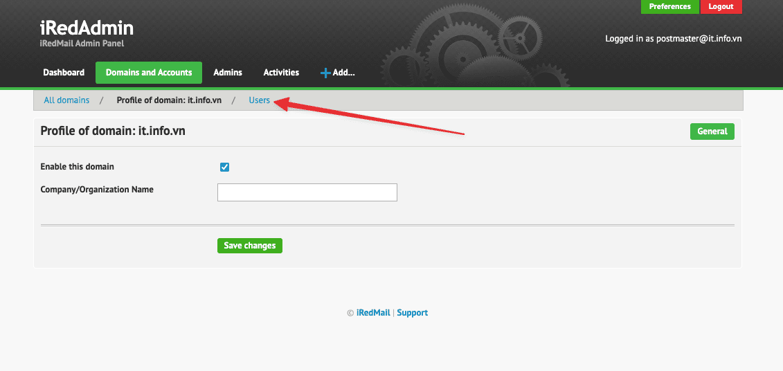Visit the iRedMail footer link
This screenshot has height=371, width=783.
coord(373,313)
